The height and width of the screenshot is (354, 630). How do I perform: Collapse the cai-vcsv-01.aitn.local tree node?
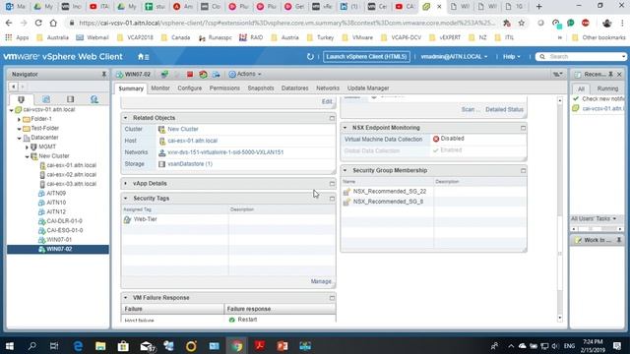(x=12, y=110)
